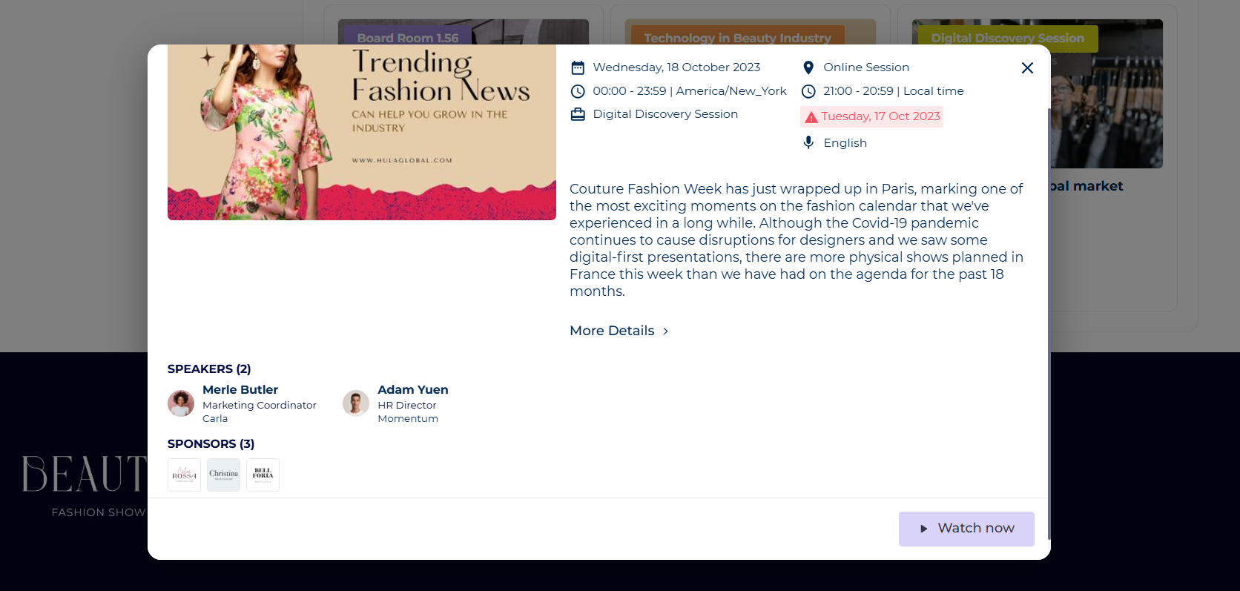Open speaker Adam Yuen's name

tap(413, 389)
